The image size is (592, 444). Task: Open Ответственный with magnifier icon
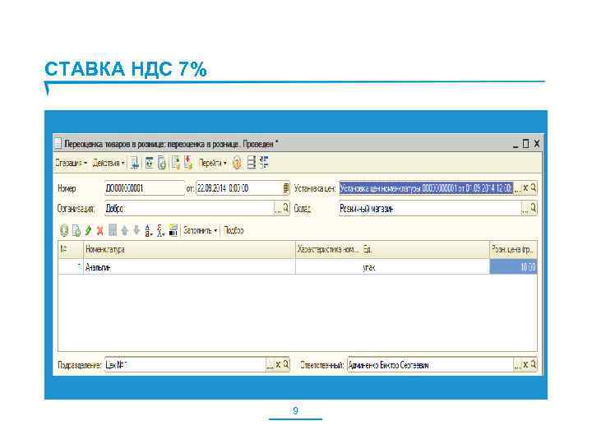[534, 364]
